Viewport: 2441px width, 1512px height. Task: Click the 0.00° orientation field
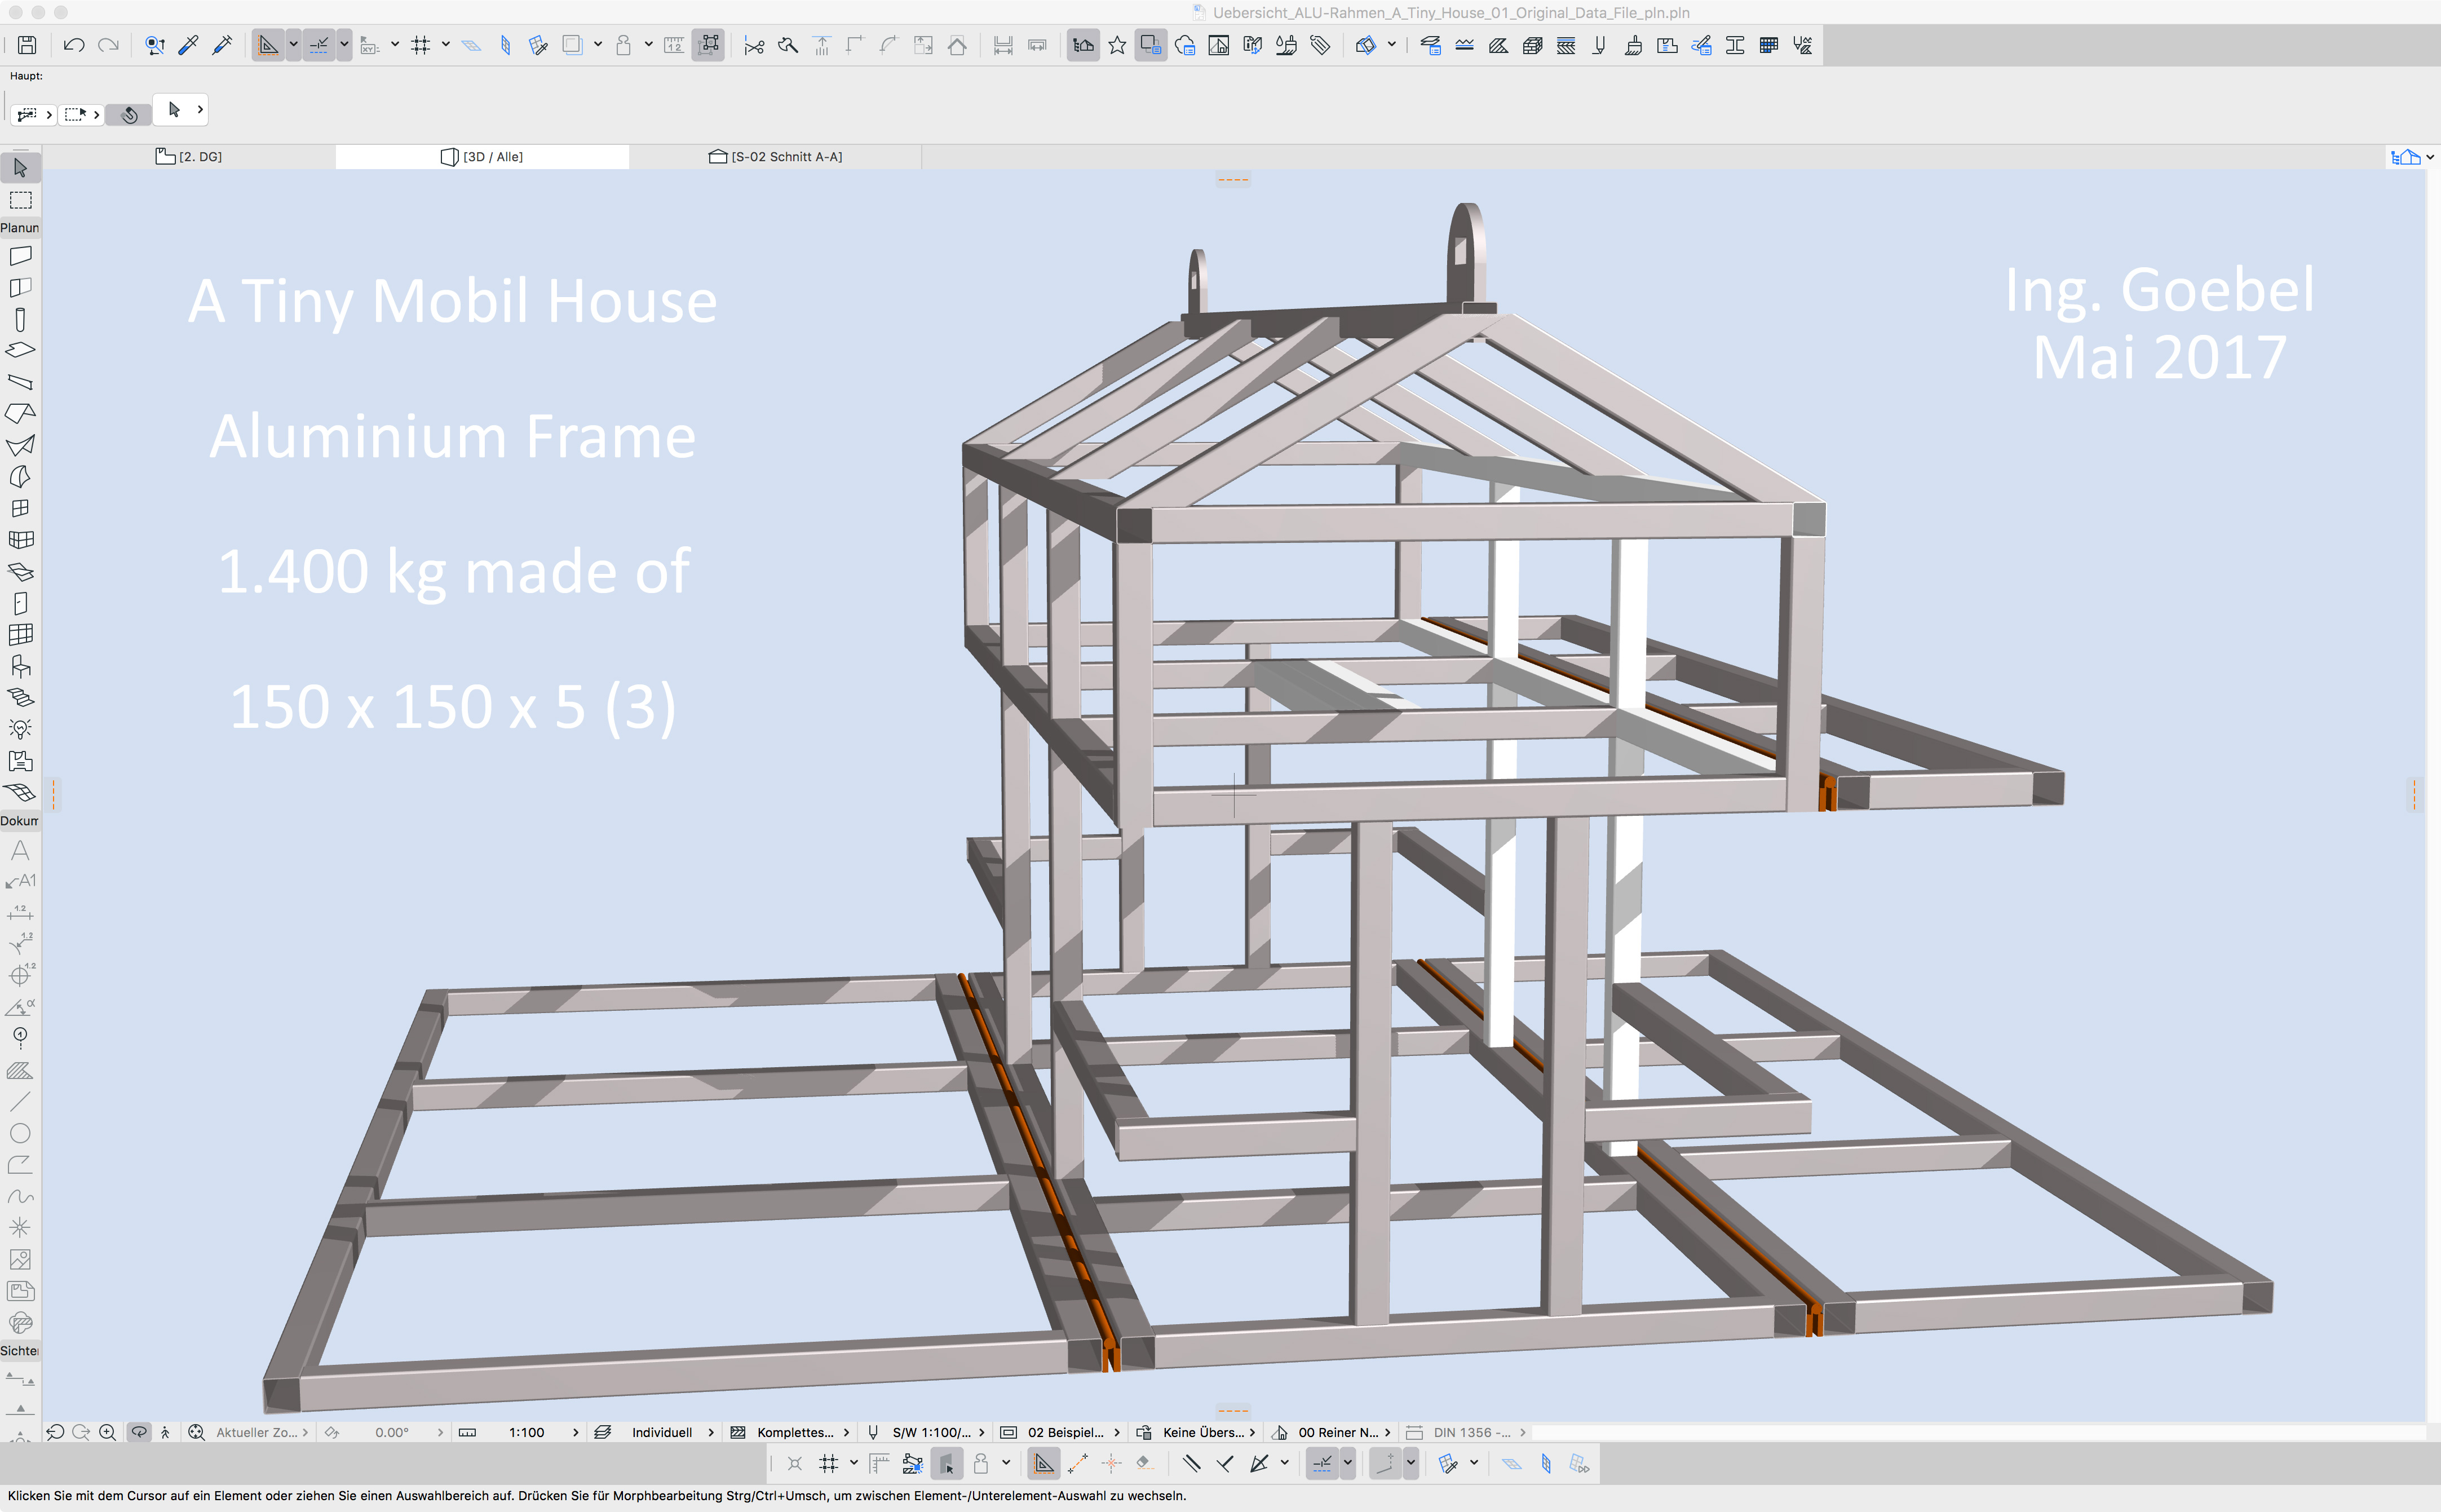click(392, 1432)
